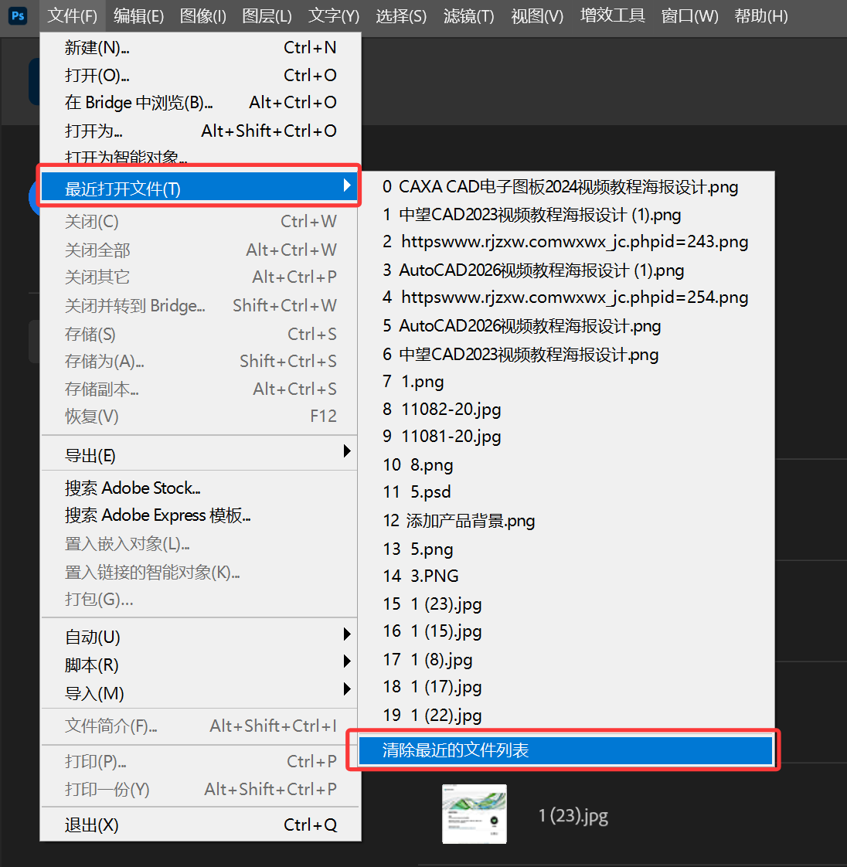Select 搜索 Adobe Stock... entry
The image size is (847, 867).
tap(200, 488)
